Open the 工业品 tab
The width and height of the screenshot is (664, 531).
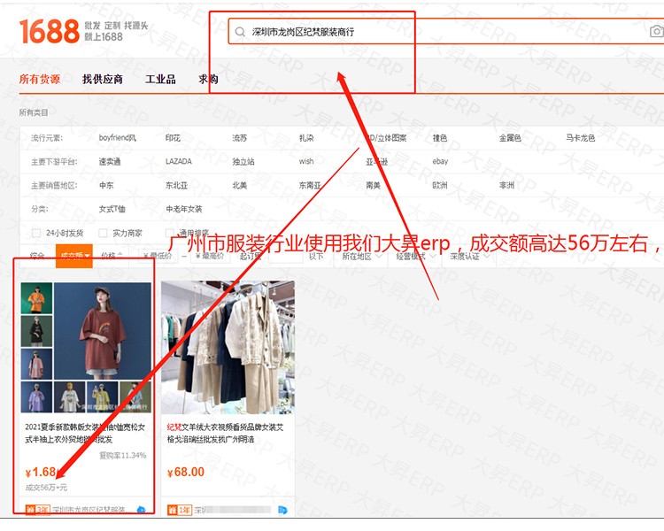160,79
